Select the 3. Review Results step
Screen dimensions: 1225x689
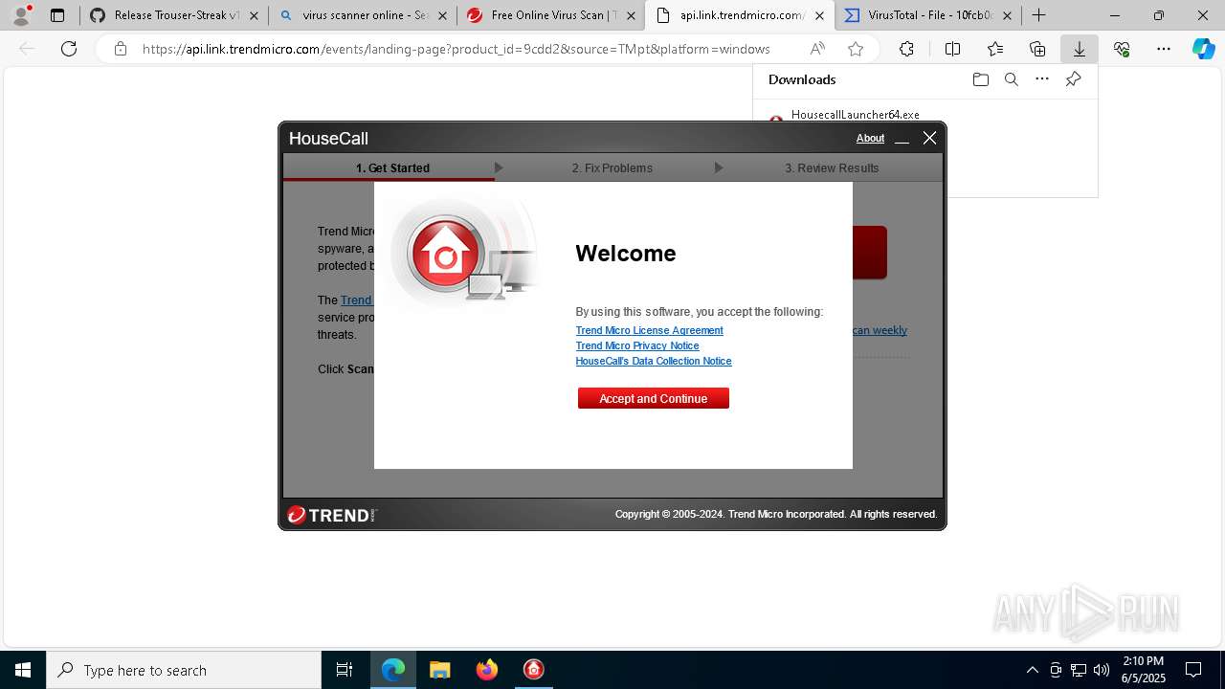(x=832, y=167)
